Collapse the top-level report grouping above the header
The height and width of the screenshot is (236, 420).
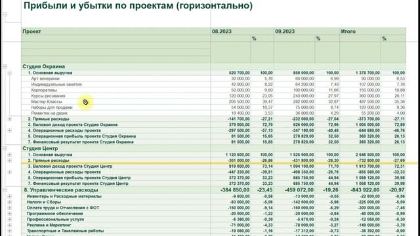(5, 14)
